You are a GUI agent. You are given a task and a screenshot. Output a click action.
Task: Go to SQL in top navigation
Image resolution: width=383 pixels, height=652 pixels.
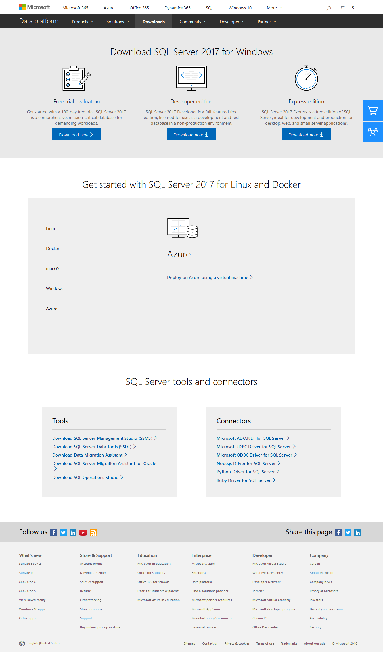[x=210, y=8]
